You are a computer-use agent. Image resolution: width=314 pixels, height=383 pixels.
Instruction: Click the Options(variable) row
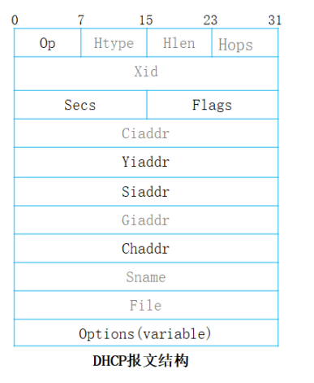click(x=146, y=333)
